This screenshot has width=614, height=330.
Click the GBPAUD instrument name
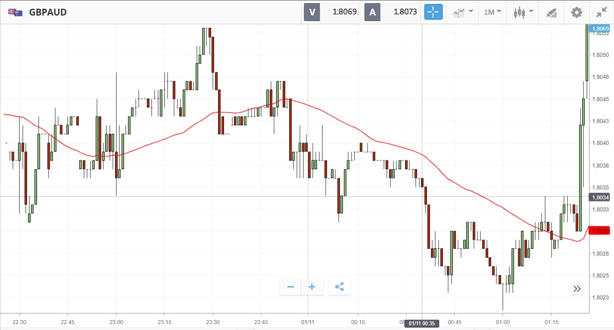click(x=48, y=12)
